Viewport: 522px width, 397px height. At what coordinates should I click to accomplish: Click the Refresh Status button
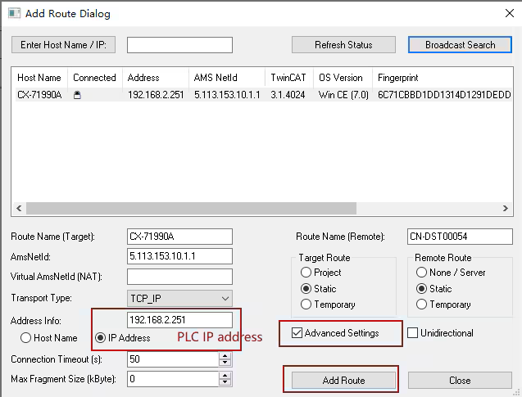pyautogui.click(x=343, y=45)
